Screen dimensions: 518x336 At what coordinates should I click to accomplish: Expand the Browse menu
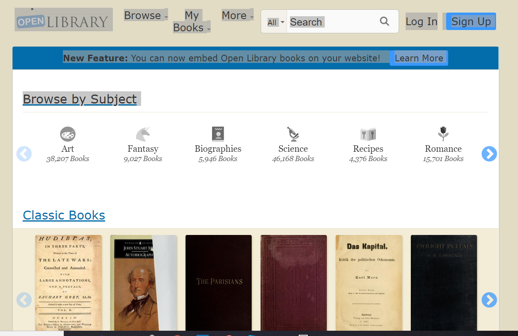pos(146,15)
